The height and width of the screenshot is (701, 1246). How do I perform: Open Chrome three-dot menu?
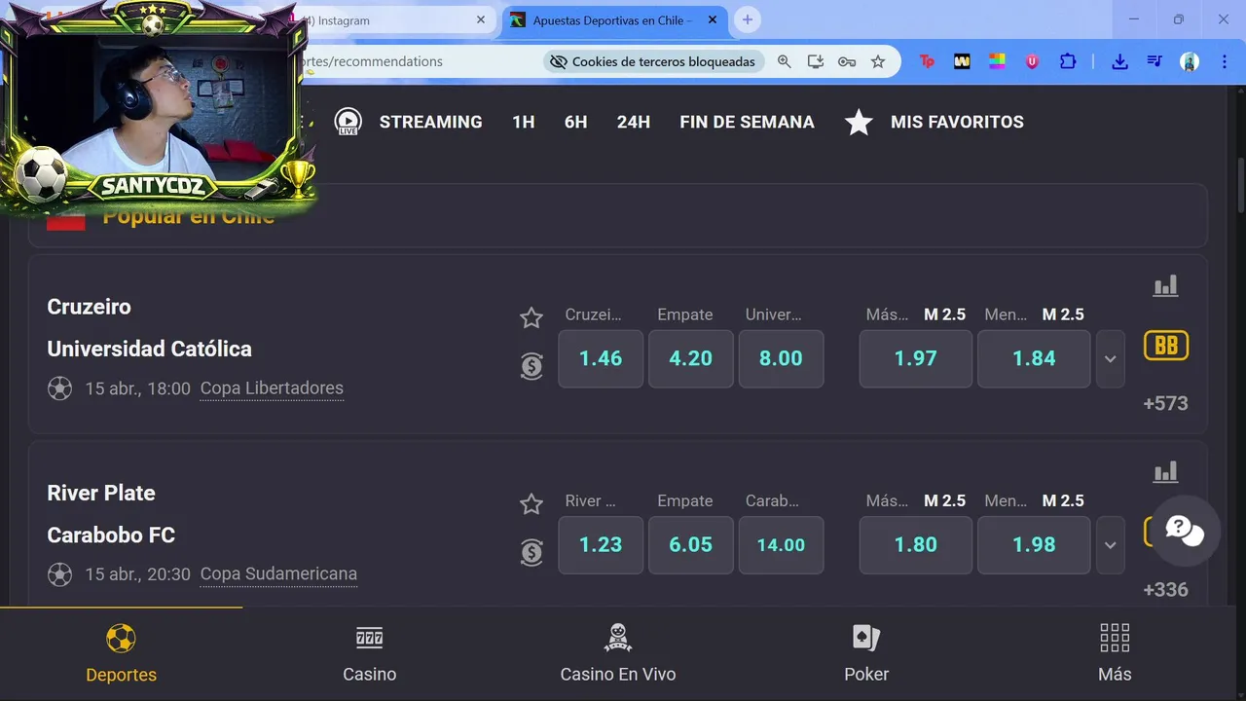(1224, 61)
